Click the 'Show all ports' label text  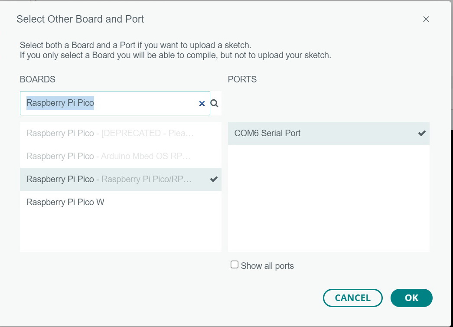pyautogui.click(x=267, y=266)
